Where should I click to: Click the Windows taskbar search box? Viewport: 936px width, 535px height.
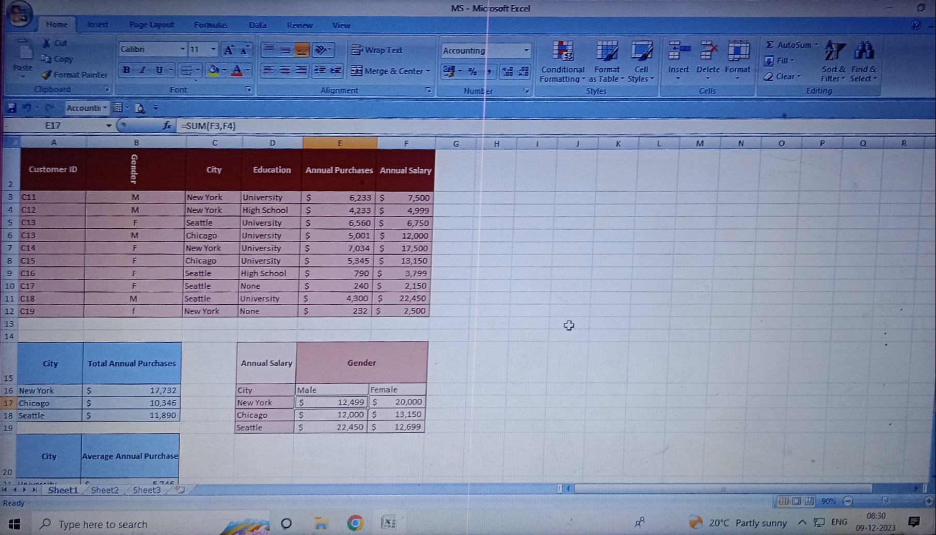[103, 524]
